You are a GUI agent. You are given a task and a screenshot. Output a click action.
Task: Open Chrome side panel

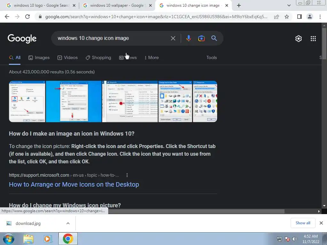300,17
